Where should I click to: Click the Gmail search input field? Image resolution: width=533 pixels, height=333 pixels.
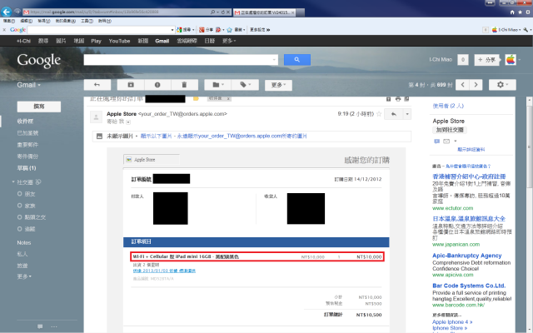(181, 60)
